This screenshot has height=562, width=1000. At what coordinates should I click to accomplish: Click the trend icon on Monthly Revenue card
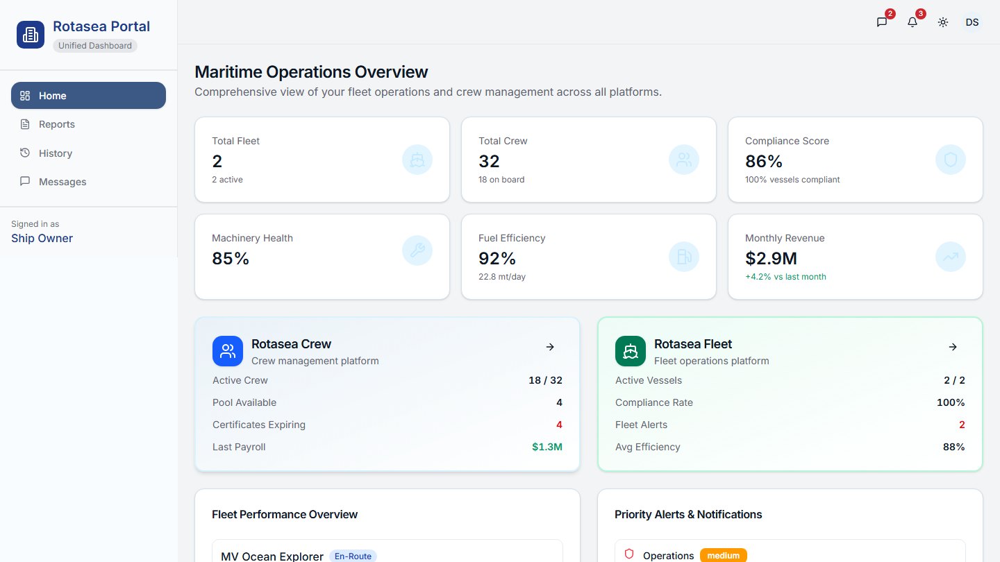pyautogui.click(x=951, y=257)
